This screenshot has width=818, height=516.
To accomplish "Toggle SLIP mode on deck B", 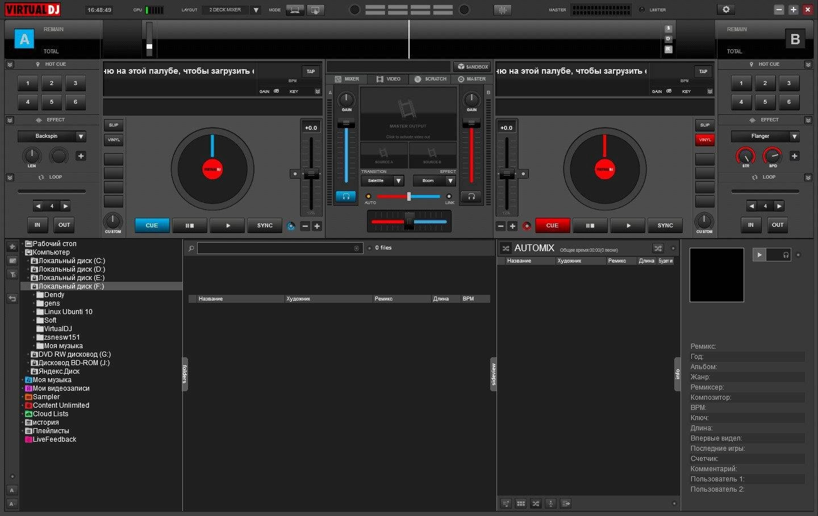I will point(705,125).
